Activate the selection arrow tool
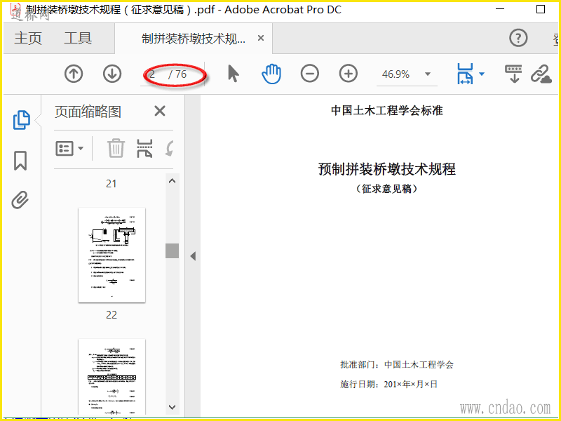This screenshot has width=561, height=421. (234, 74)
